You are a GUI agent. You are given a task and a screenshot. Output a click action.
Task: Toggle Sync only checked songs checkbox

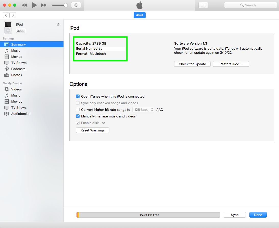click(x=78, y=103)
